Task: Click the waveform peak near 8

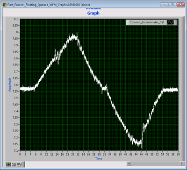Action: (x=77, y=32)
